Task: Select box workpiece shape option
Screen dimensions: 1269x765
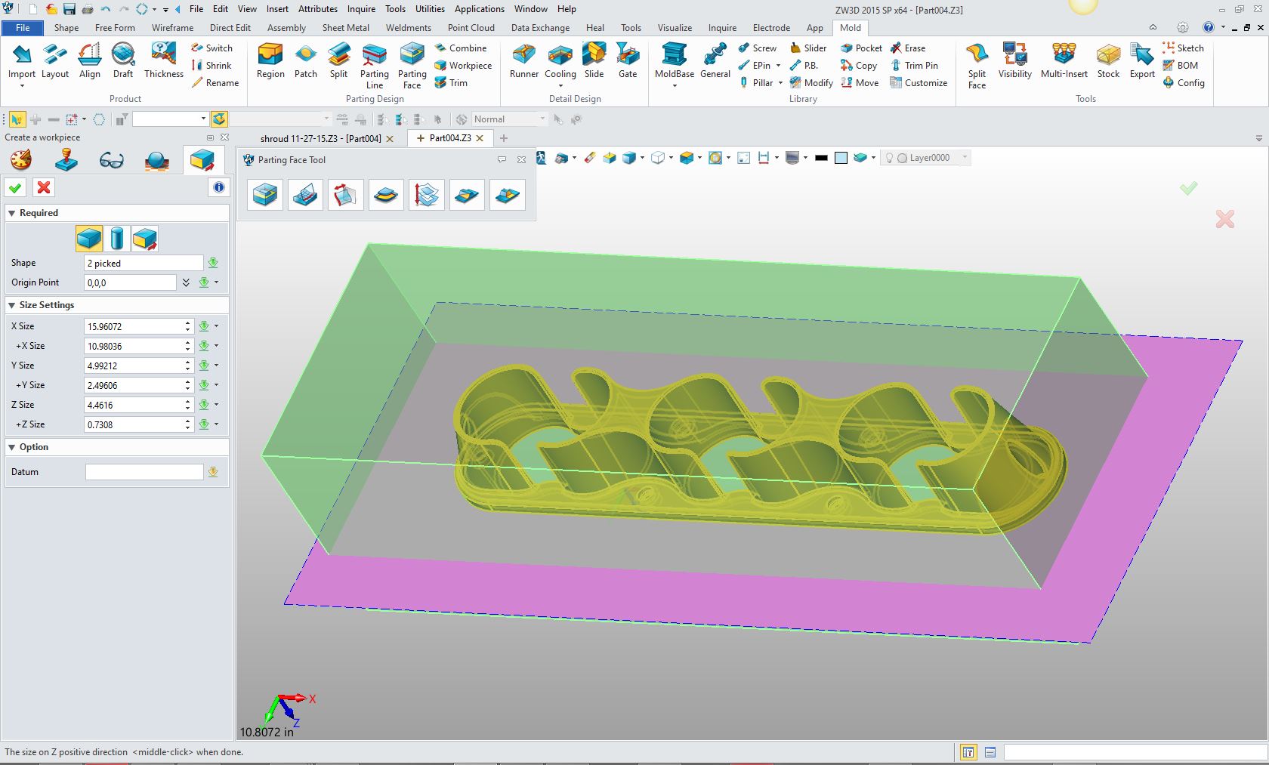Action: (89, 239)
